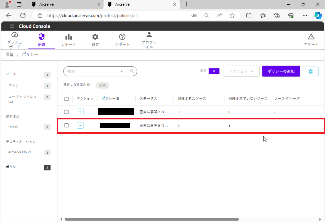This screenshot has height=222, width=325.
Task: Click the horizontal scrollbar at the bottom
Action: pyautogui.click(x=151, y=219)
